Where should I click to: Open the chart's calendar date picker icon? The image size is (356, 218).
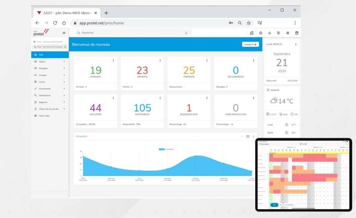pos(248,136)
